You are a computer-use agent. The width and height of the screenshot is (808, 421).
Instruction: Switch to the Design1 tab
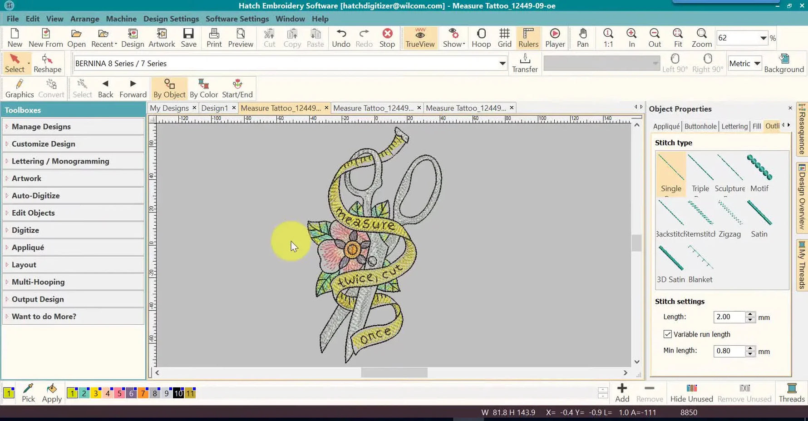pyautogui.click(x=215, y=108)
